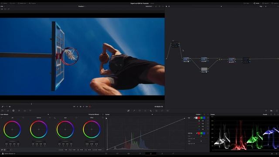
Task: Open Project Settings gear icon
Action: tap(276, 154)
